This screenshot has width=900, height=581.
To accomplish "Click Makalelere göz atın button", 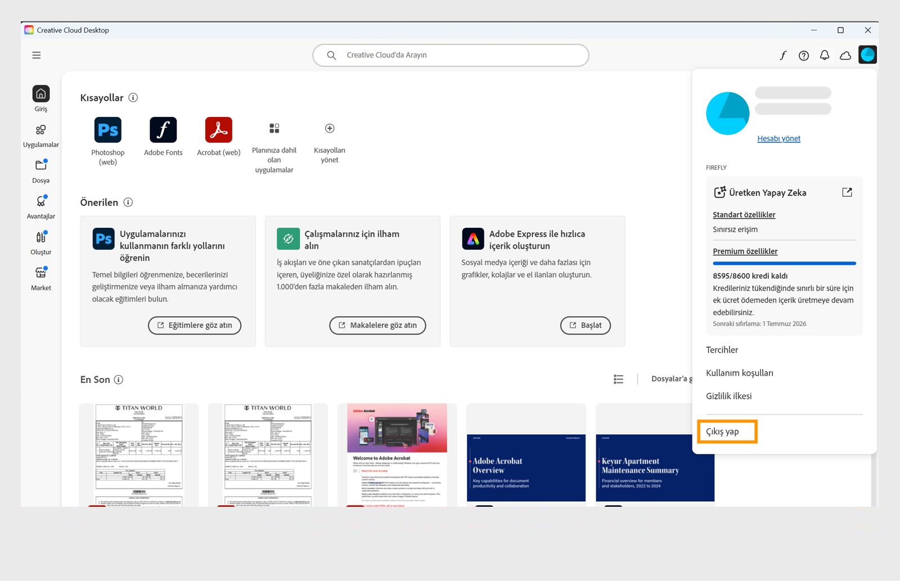I will click(x=377, y=325).
